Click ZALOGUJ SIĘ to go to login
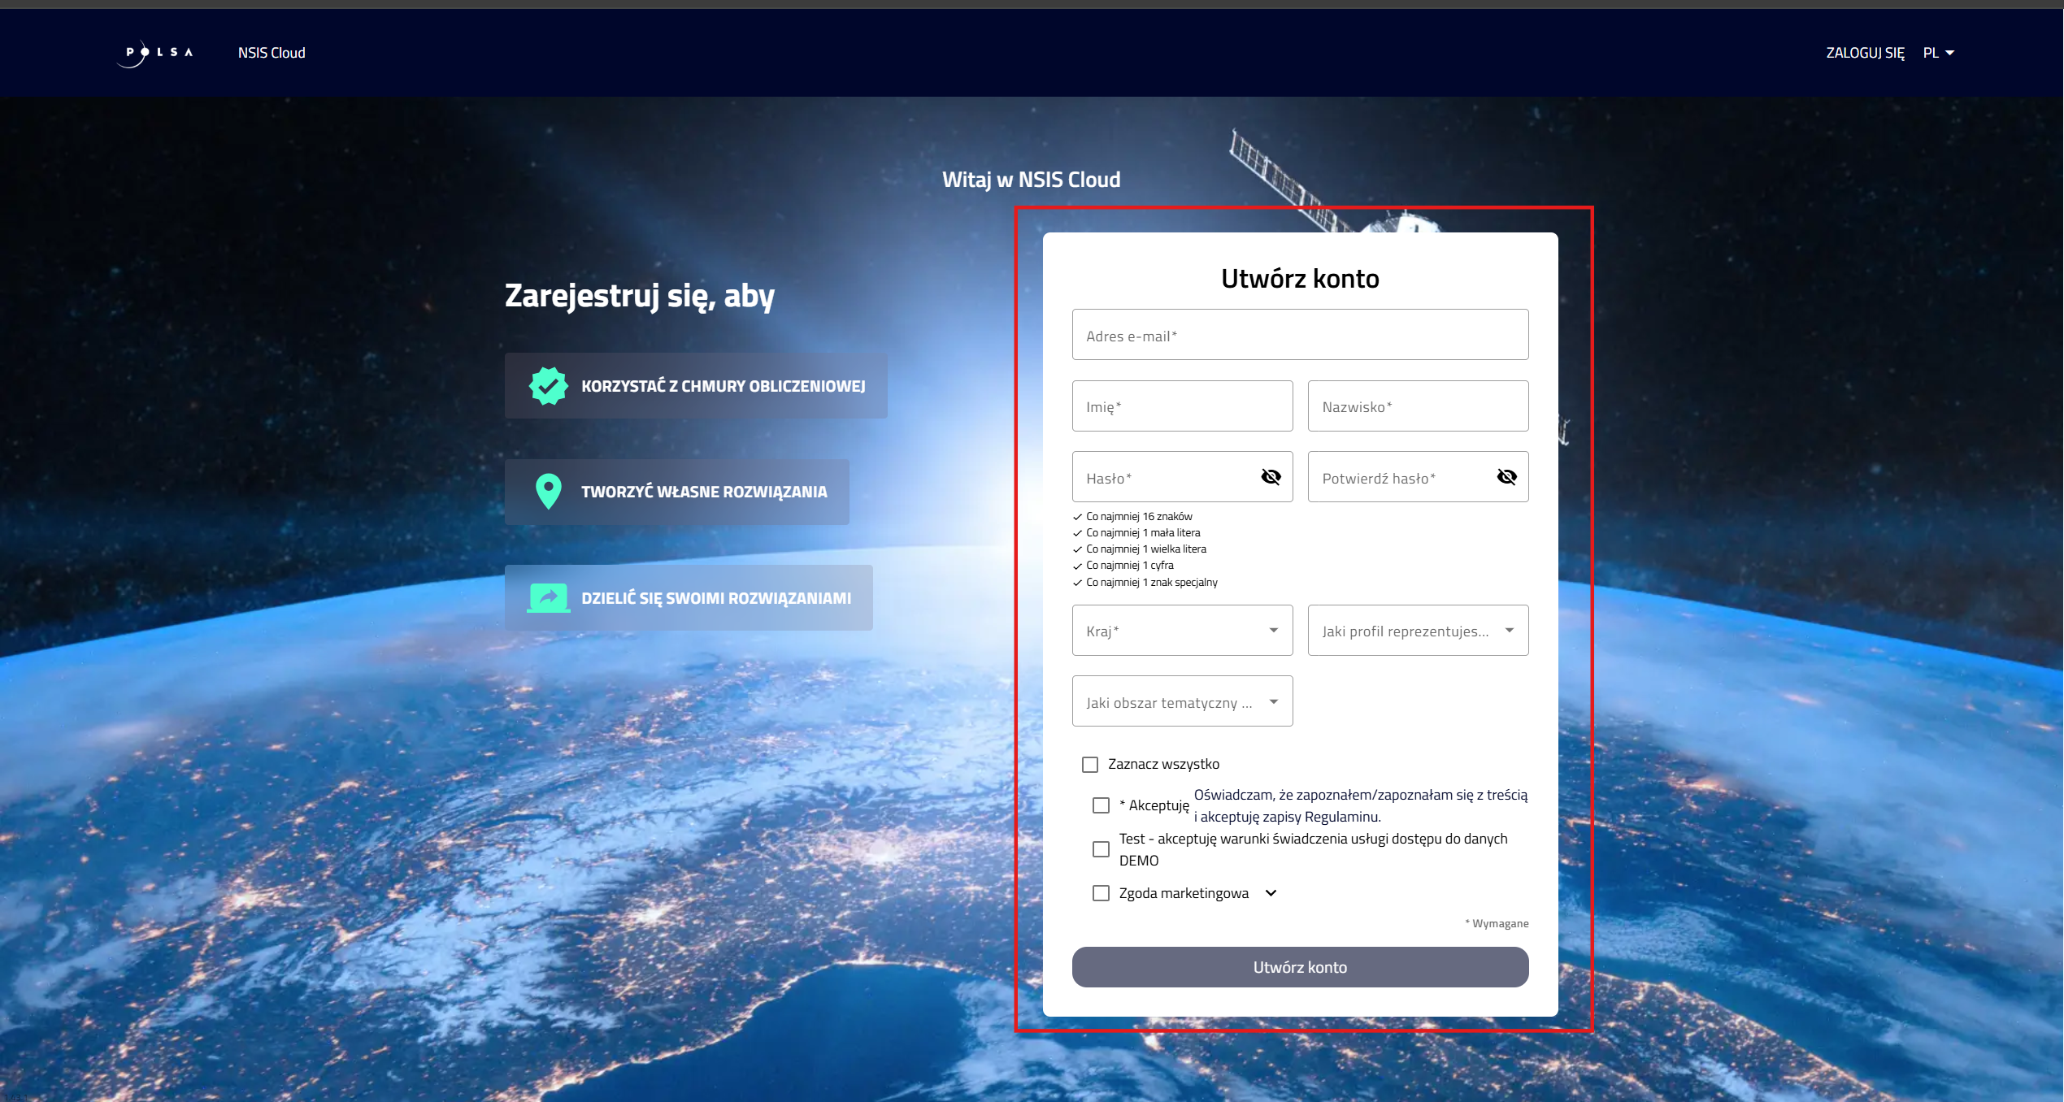 [1865, 52]
